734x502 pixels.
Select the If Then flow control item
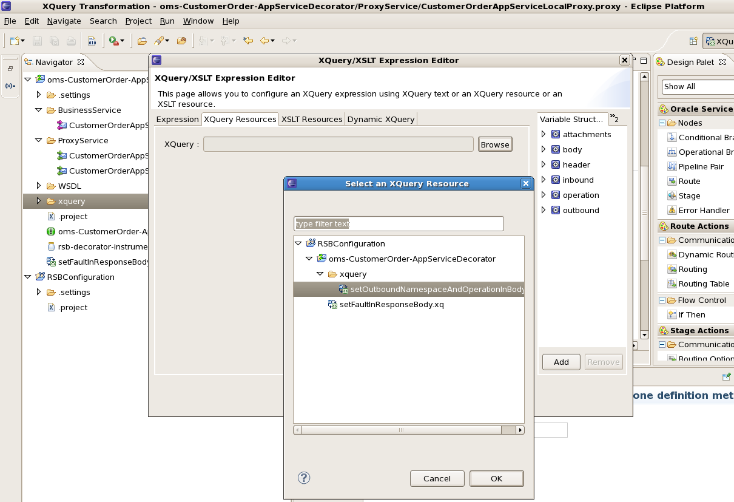(x=687, y=314)
